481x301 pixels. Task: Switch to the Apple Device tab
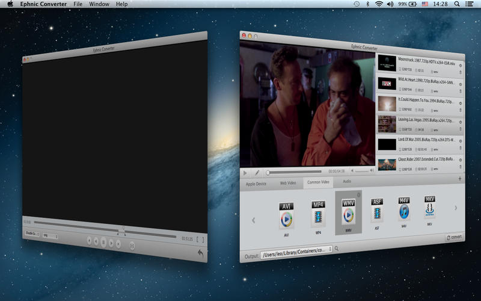tap(256, 184)
